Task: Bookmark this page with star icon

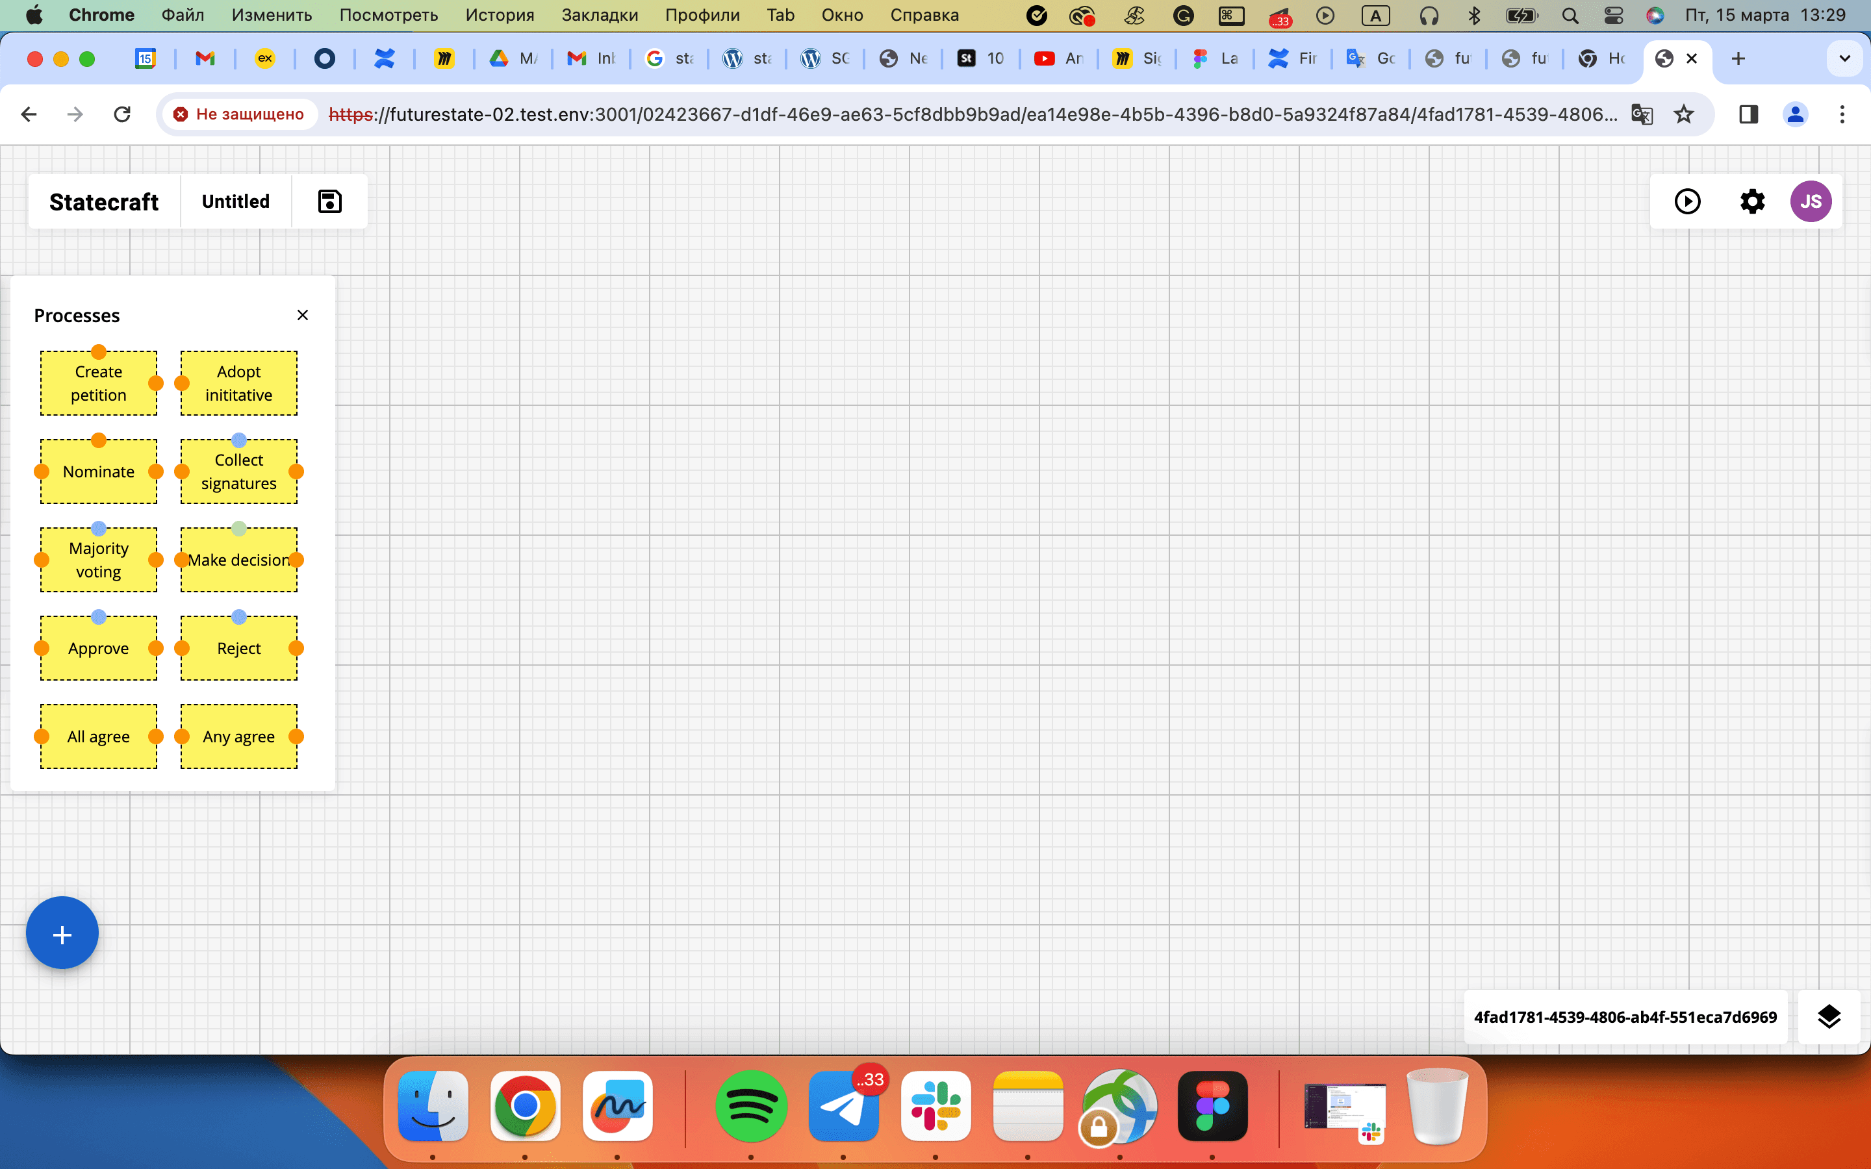Action: (x=1683, y=114)
